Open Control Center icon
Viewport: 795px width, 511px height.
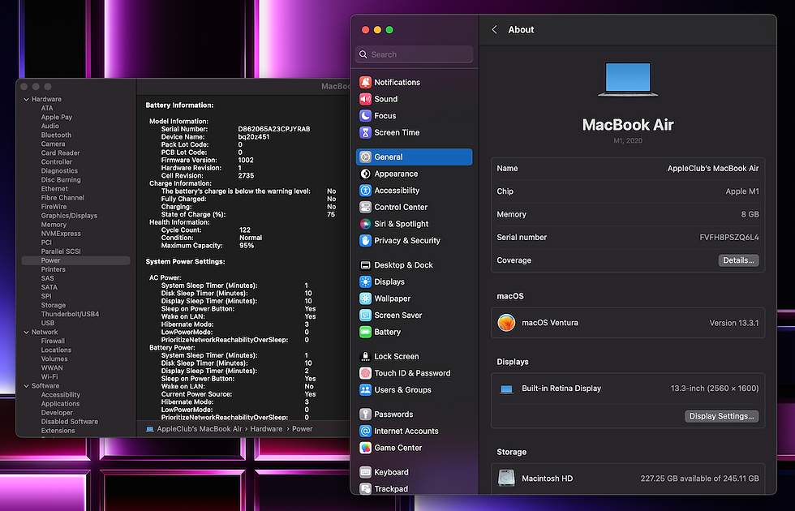coord(365,208)
